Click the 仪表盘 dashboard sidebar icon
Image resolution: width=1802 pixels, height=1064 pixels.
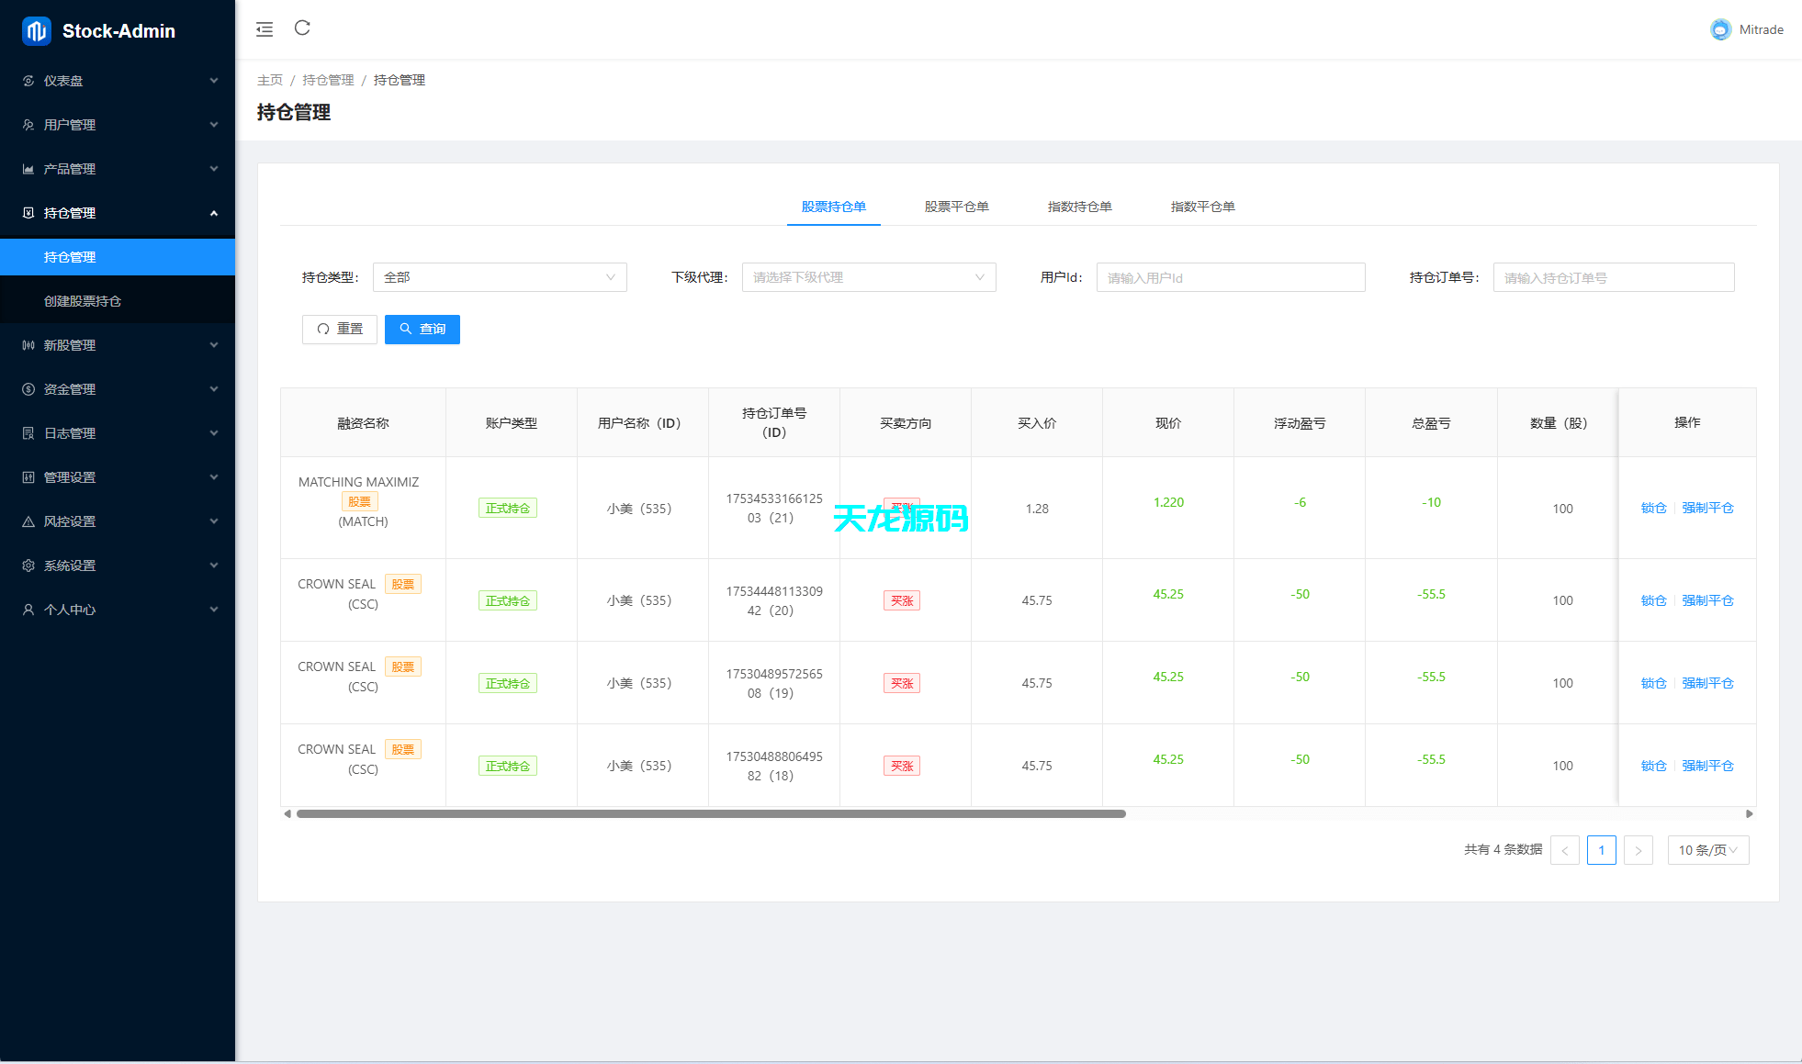tap(28, 81)
